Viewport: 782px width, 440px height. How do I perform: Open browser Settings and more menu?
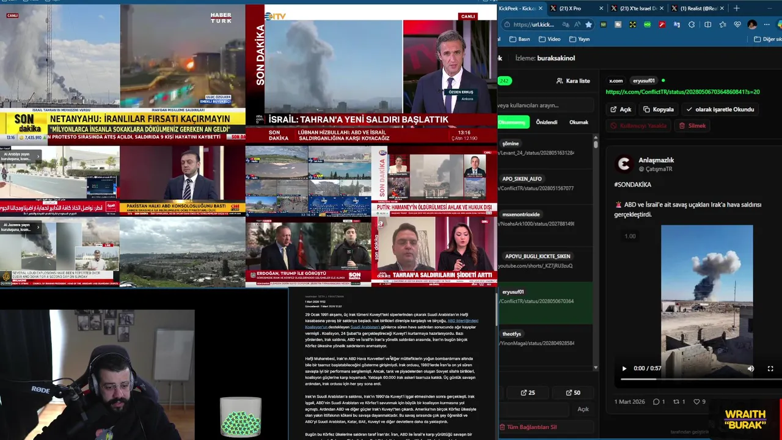pyautogui.click(x=767, y=24)
